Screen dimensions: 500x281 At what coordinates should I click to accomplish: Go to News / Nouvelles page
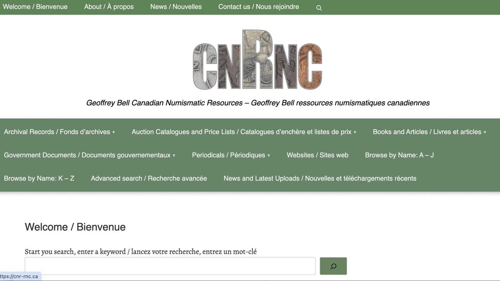176,7
